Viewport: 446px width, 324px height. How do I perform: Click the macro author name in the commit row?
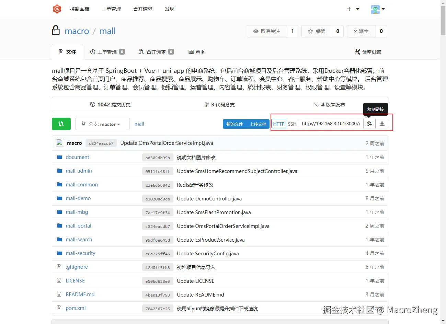tap(75, 143)
